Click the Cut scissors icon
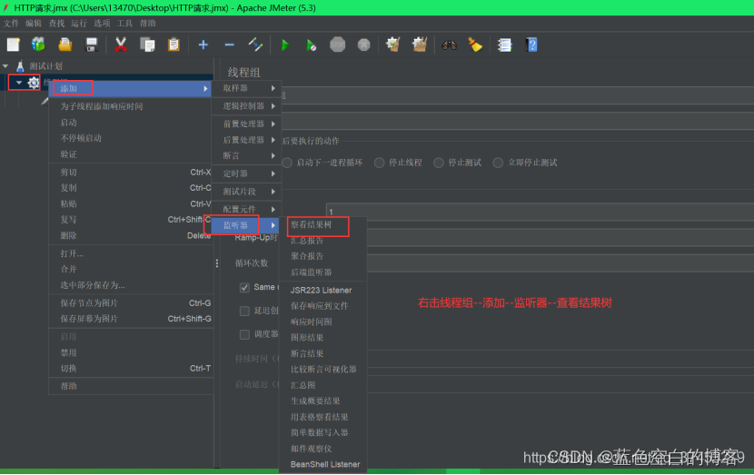The height and width of the screenshot is (475, 754). click(x=121, y=45)
